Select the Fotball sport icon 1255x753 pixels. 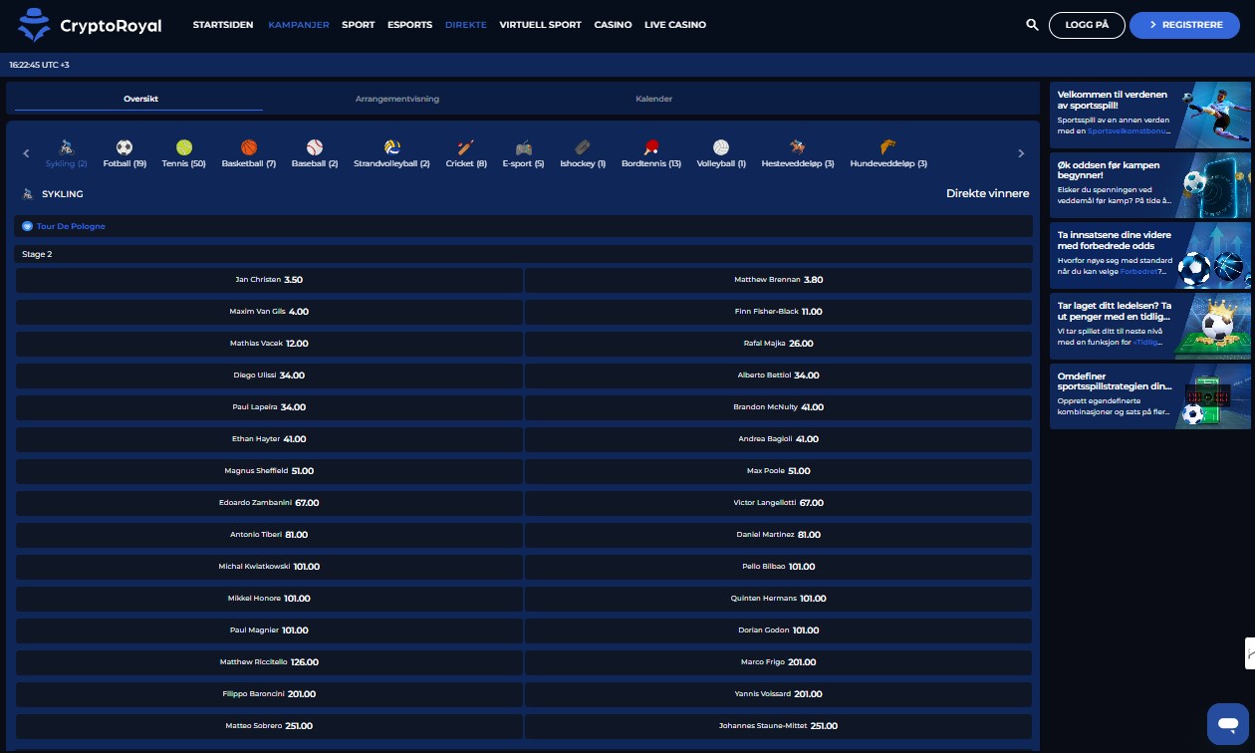pyautogui.click(x=125, y=147)
